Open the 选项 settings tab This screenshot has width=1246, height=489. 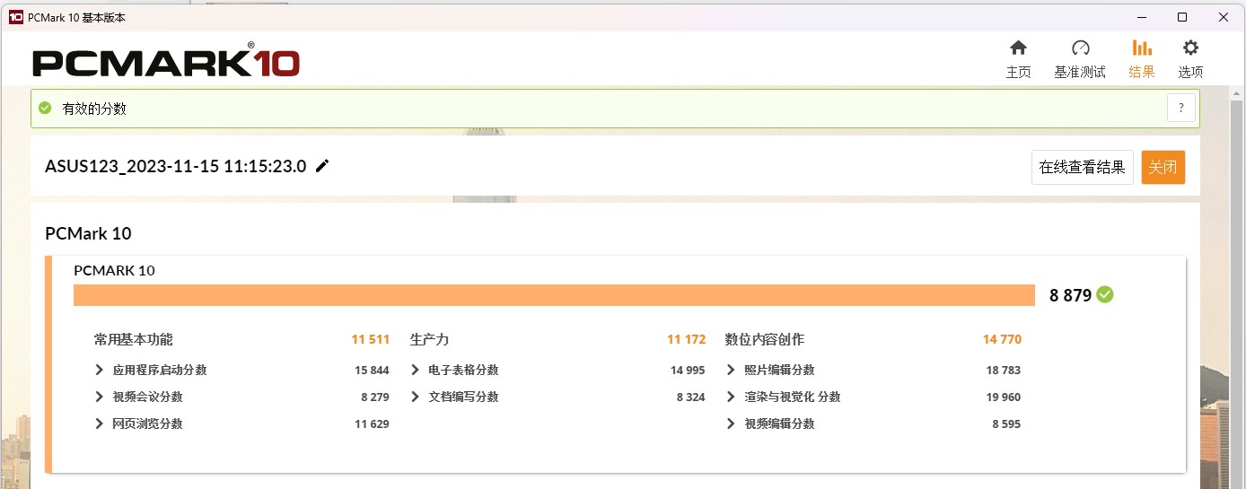point(1190,59)
